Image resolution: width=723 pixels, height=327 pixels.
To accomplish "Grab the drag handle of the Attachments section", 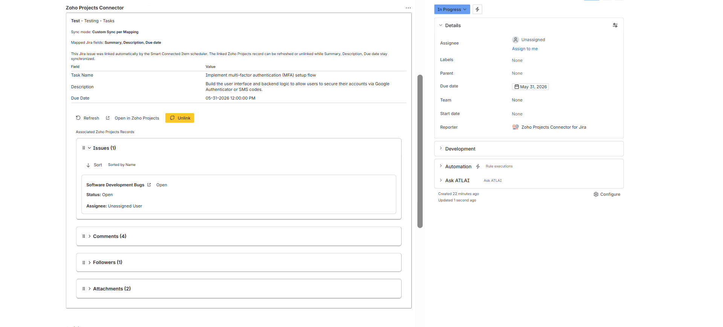I will point(84,289).
